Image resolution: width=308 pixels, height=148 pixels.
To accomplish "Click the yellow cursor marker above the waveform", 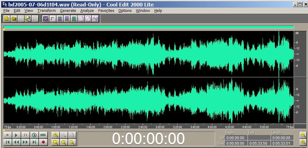I will (x=4, y=30).
